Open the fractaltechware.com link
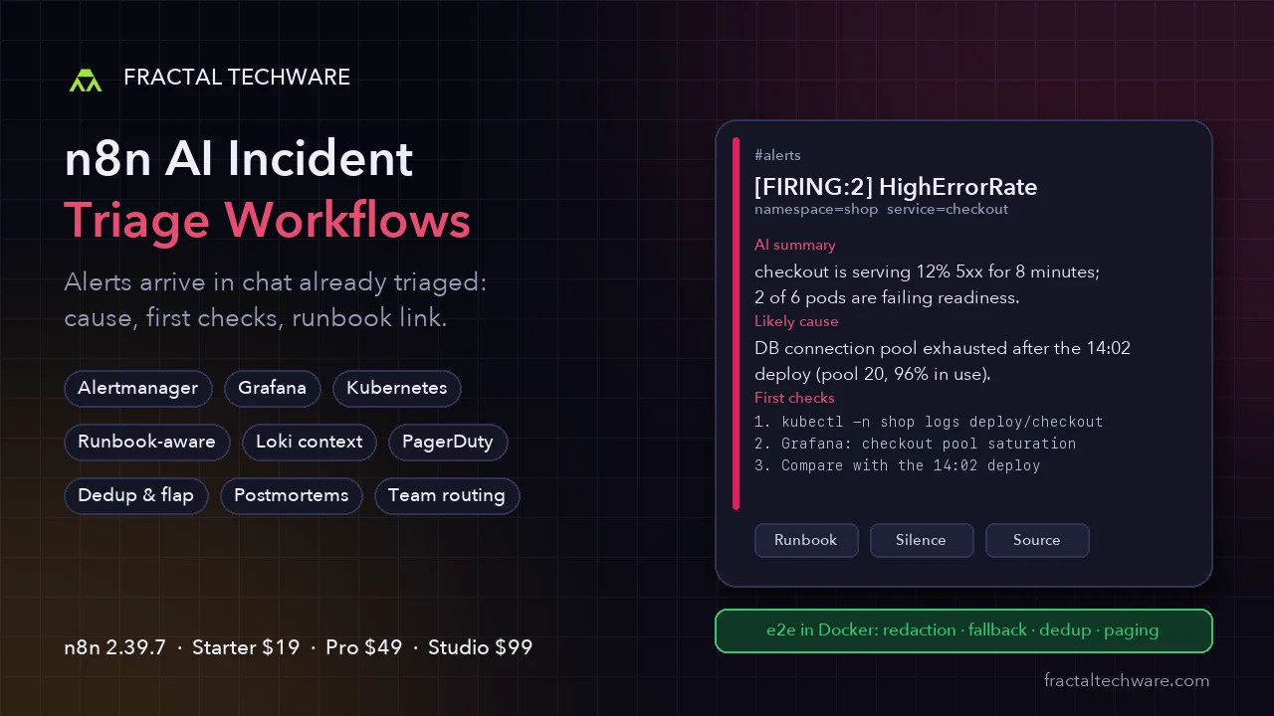Viewport: 1274px width, 716px height. pyautogui.click(x=1127, y=681)
